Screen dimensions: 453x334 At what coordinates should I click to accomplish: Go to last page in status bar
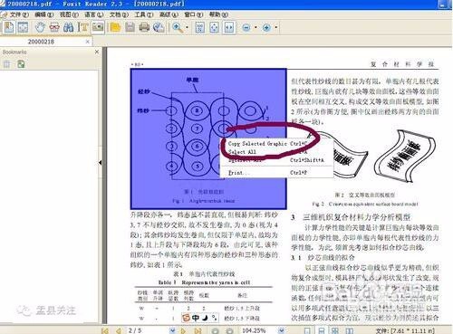point(198,330)
